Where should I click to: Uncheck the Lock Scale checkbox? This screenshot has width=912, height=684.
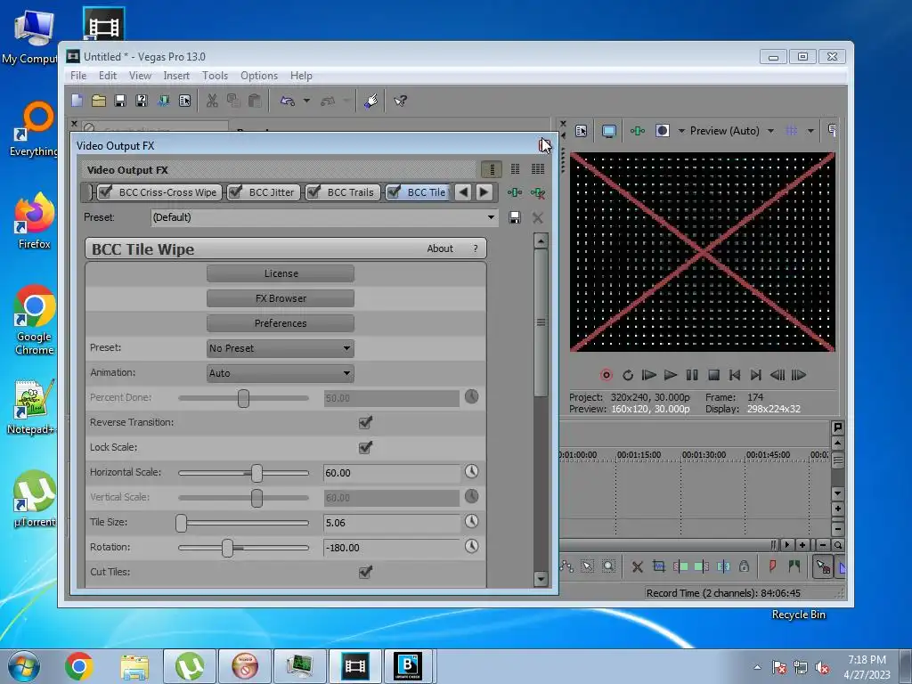pyautogui.click(x=365, y=447)
